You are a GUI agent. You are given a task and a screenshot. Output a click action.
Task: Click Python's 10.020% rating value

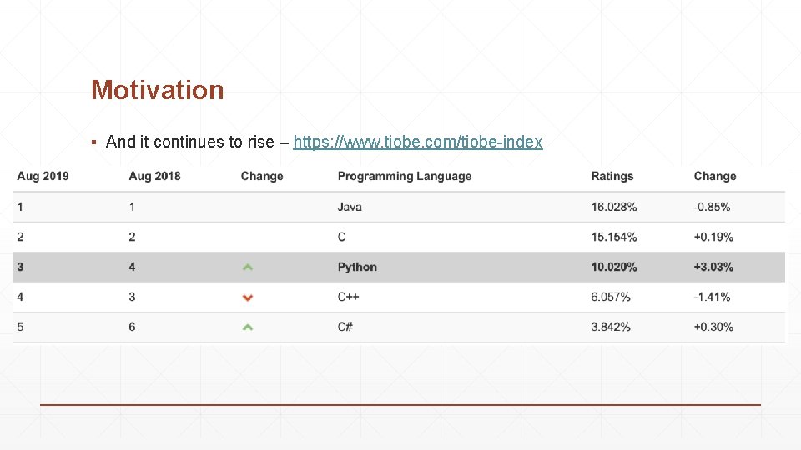(x=614, y=267)
